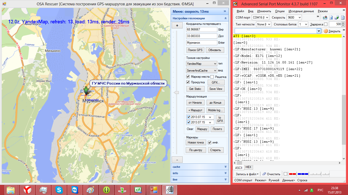Click the plus zoom-in button in OSA Rescuer

coord(177,25)
